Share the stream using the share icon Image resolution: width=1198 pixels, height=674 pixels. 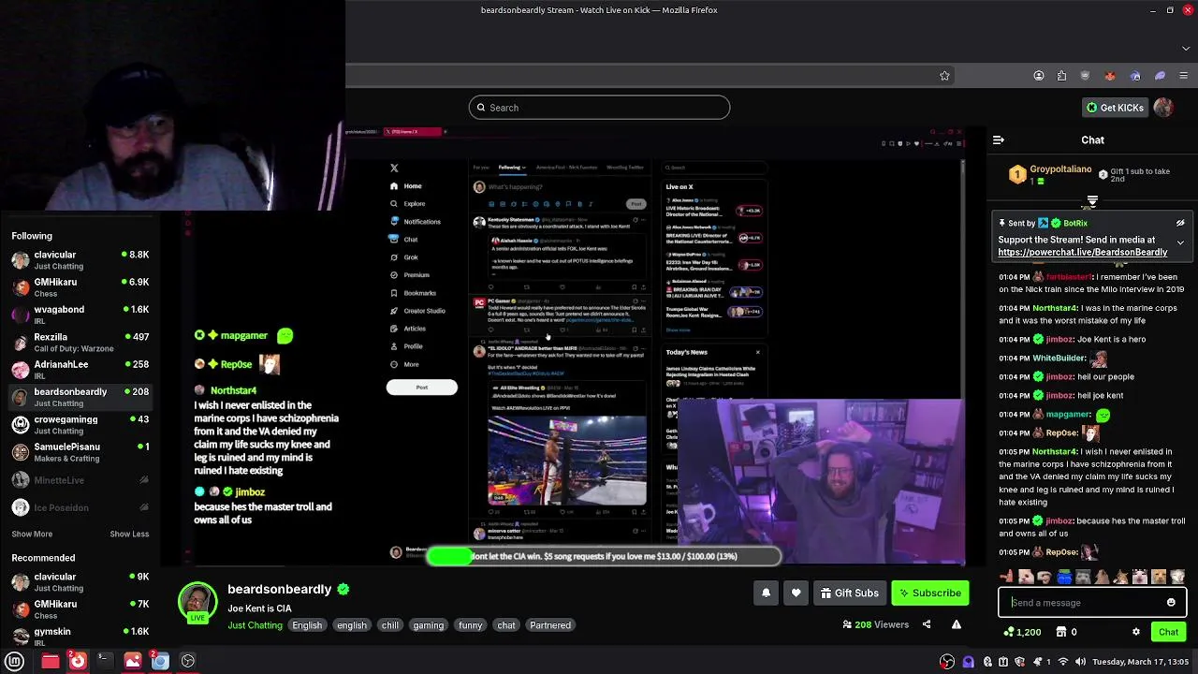pyautogui.click(x=927, y=624)
